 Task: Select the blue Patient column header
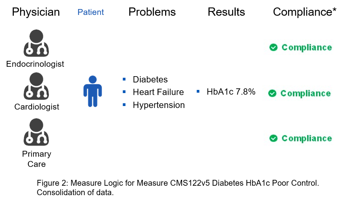pyautogui.click(x=91, y=12)
